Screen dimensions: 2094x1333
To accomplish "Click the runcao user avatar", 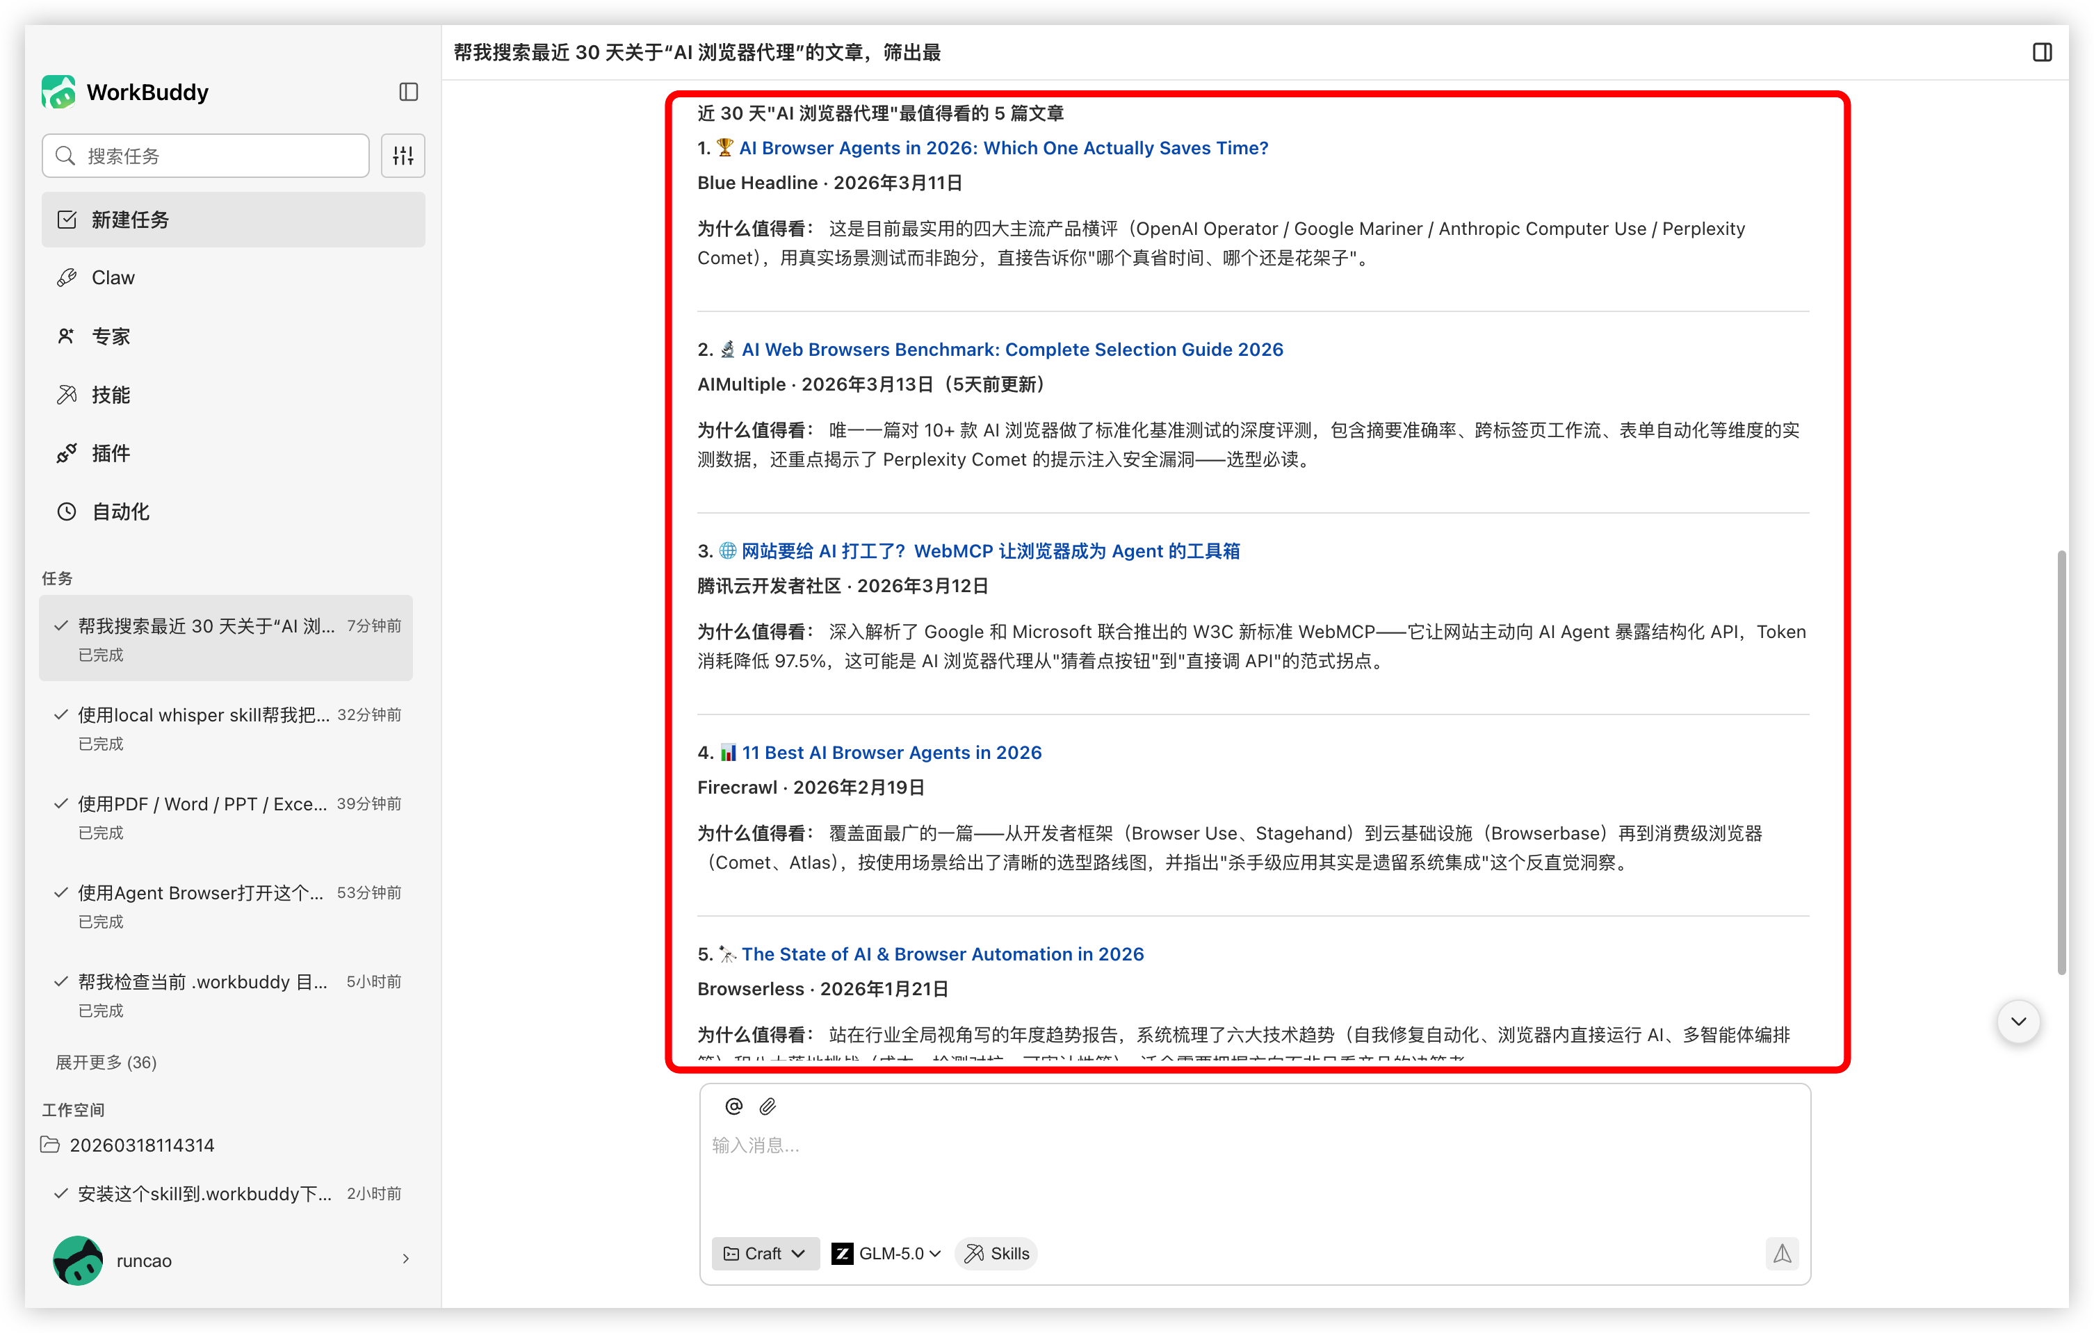I will click(x=77, y=1260).
